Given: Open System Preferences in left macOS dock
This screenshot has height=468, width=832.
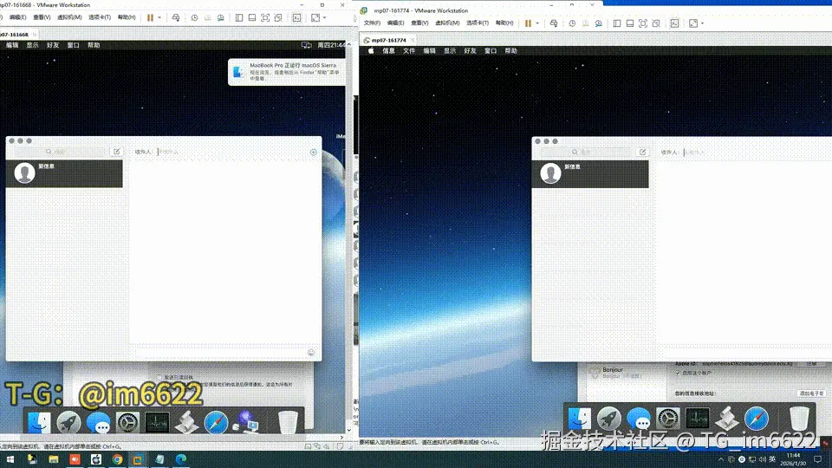Looking at the screenshot, I should (128, 422).
